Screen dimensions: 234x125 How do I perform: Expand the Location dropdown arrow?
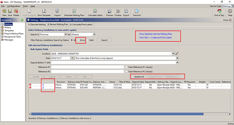click(x=173, y=54)
